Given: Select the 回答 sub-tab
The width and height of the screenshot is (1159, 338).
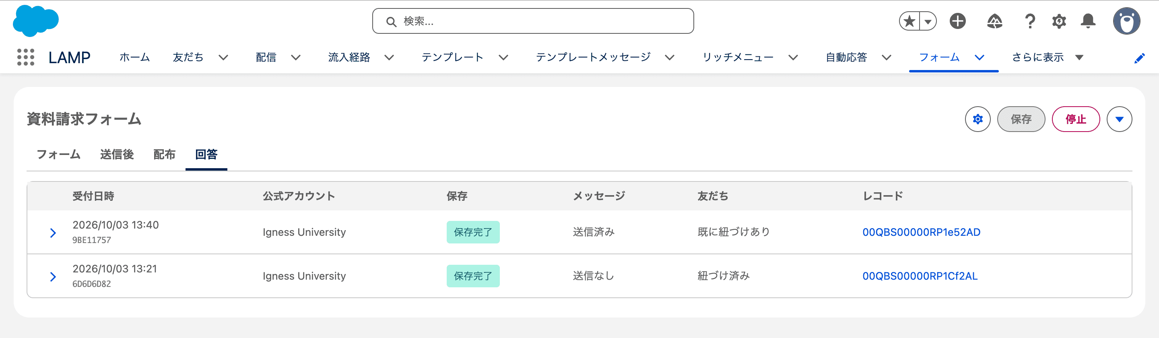Looking at the screenshot, I should tap(206, 155).
